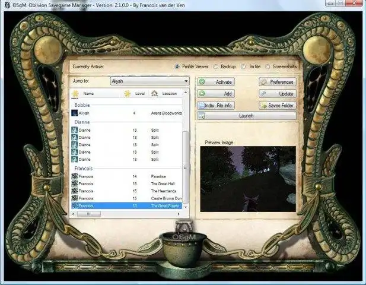
Task: Click the star icon in Name column header
Action: click(x=75, y=94)
